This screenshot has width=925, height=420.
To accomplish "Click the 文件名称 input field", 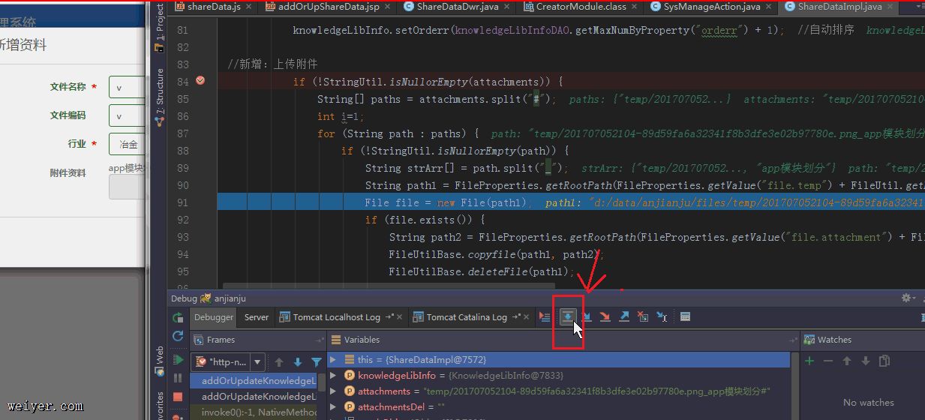I will coord(126,88).
